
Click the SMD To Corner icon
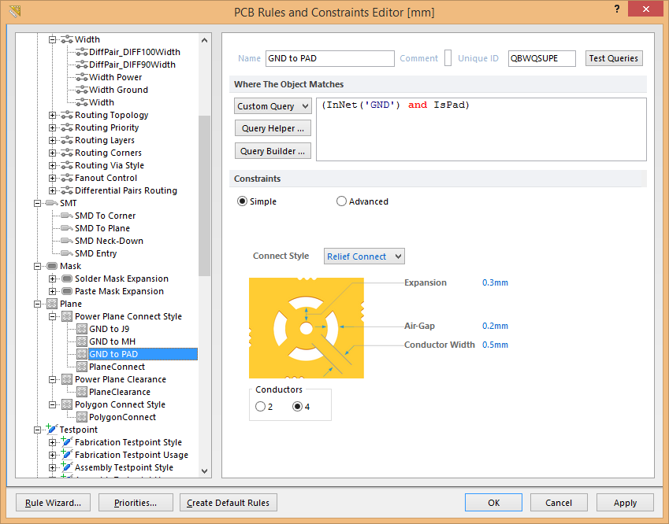pos(66,216)
